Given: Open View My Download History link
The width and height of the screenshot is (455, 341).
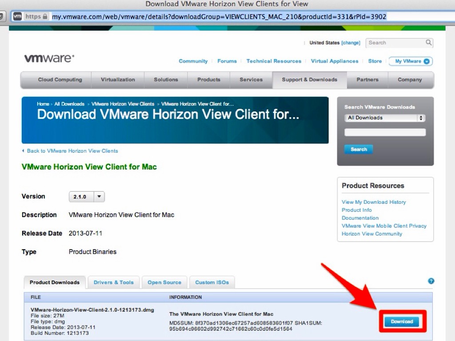Looking at the screenshot, I should click(374, 202).
